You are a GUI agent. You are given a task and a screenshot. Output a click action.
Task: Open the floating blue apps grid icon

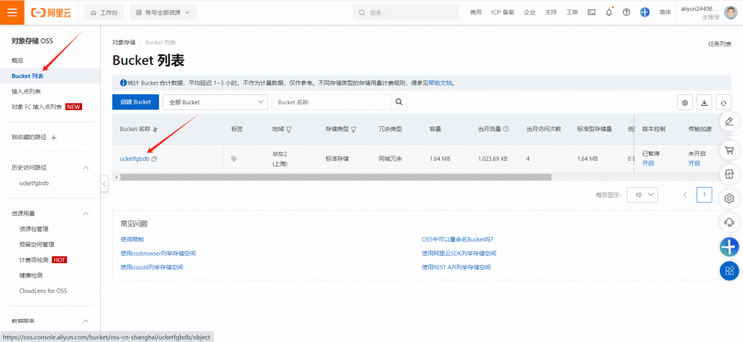pyautogui.click(x=729, y=270)
